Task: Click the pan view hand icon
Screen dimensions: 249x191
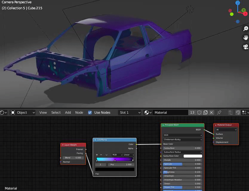Action: pyautogui.click(x=245, y=38)
